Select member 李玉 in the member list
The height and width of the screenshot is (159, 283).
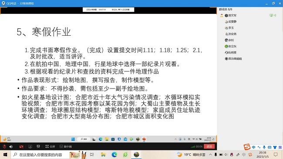click(229, 28)
